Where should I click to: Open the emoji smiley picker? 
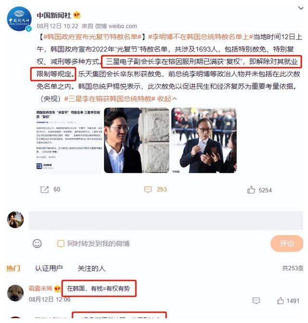tap(37, 243)
